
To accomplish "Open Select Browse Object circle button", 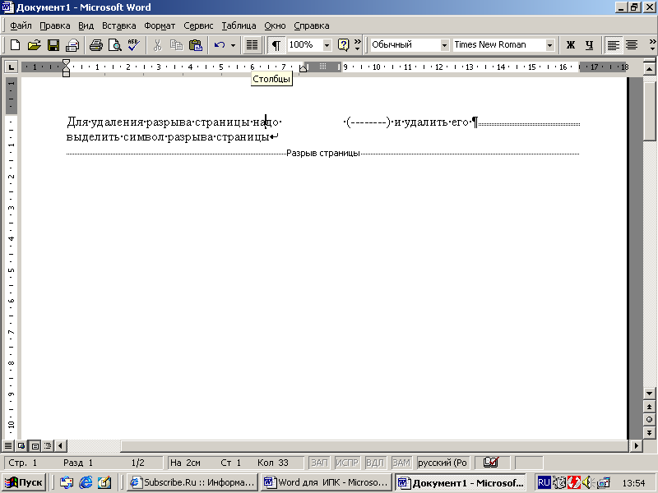I will 649,420.
